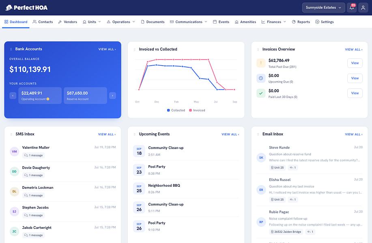Click Dovie Daugherty's DD avatar
The width and height of the screenshot is (372, 243).
coord(14,171)
